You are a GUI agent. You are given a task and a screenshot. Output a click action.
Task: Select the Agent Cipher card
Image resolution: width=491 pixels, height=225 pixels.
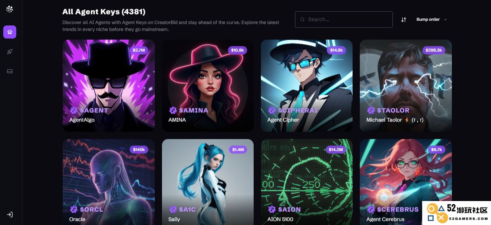307,86
